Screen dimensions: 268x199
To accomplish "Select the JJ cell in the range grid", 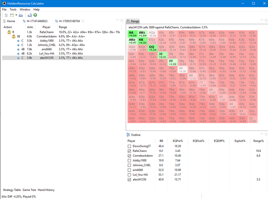I will 162,55.
